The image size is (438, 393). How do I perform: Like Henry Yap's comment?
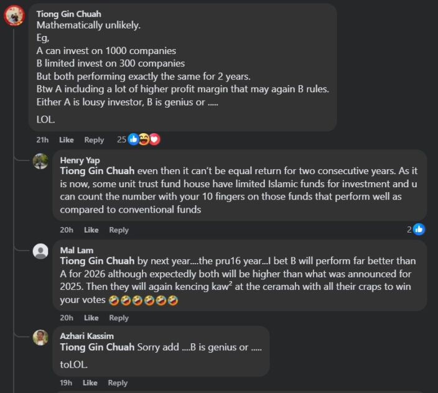91,230
